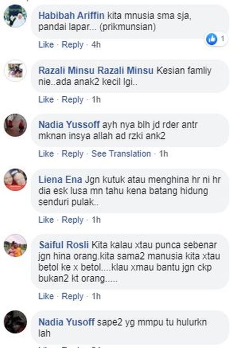Open Habibah Ariffin's profile picture
237x348 pixels.
coord(15,16)
